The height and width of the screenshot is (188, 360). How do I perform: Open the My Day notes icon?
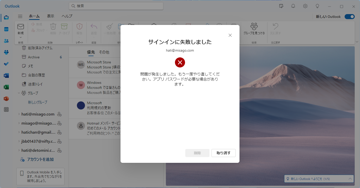281,6
